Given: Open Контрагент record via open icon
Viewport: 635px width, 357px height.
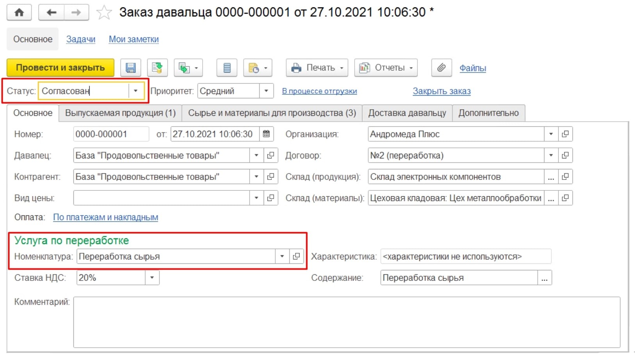Looking at the screenshot, I should (271, 177).
